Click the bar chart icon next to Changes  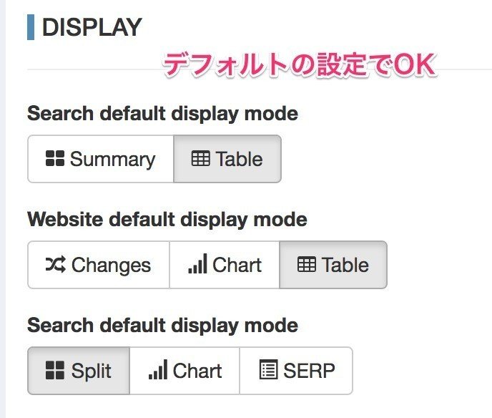tap(197, 265)
